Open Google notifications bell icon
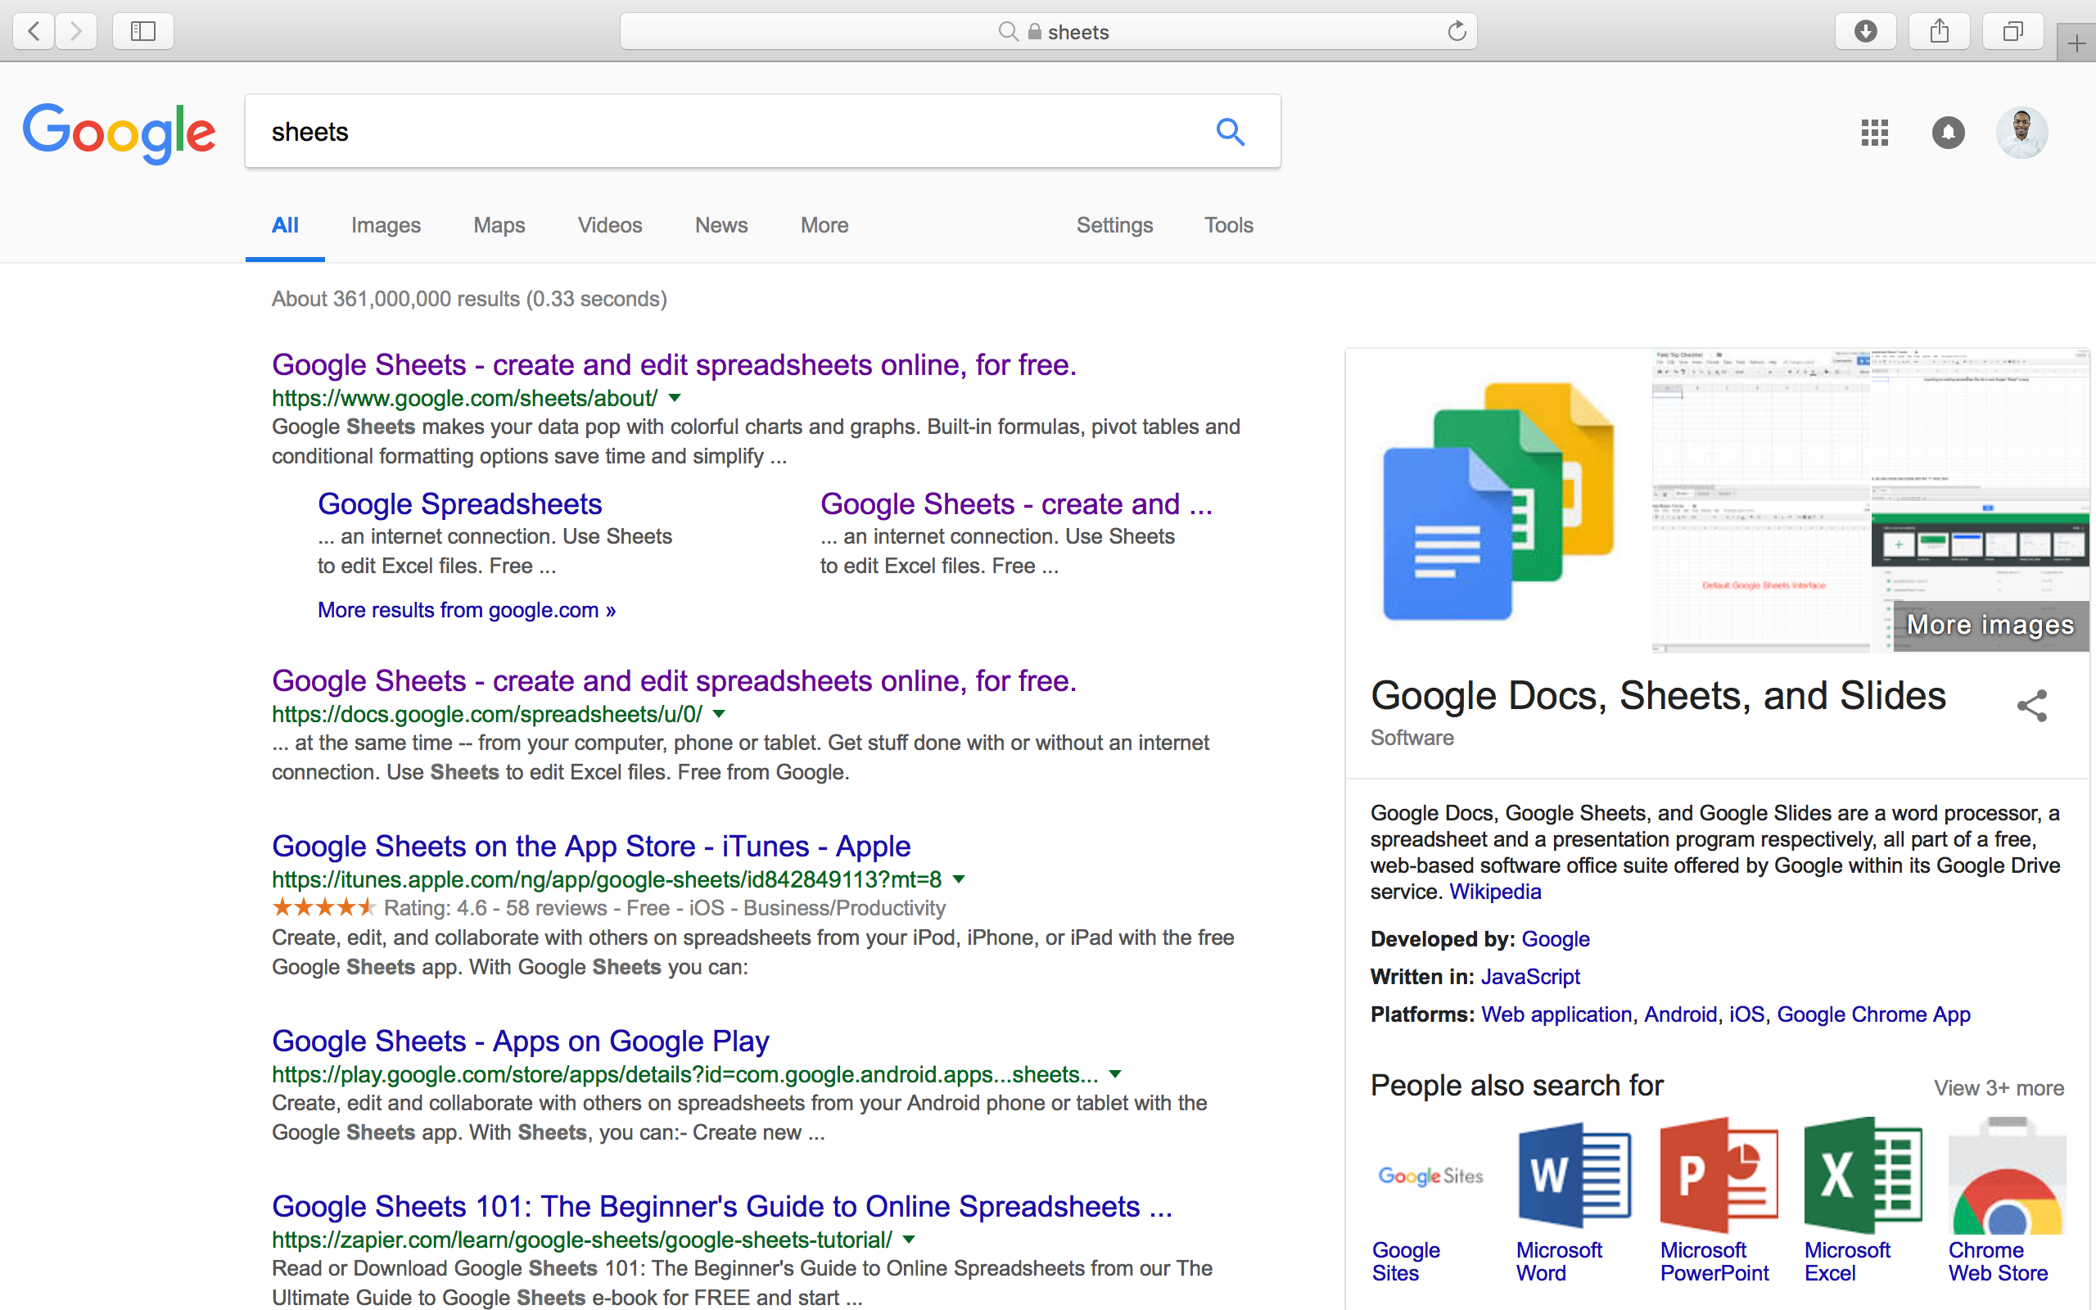 [1948, 132]
